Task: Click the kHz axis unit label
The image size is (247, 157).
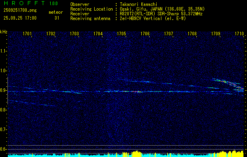Action: click(x=4, y=32)
